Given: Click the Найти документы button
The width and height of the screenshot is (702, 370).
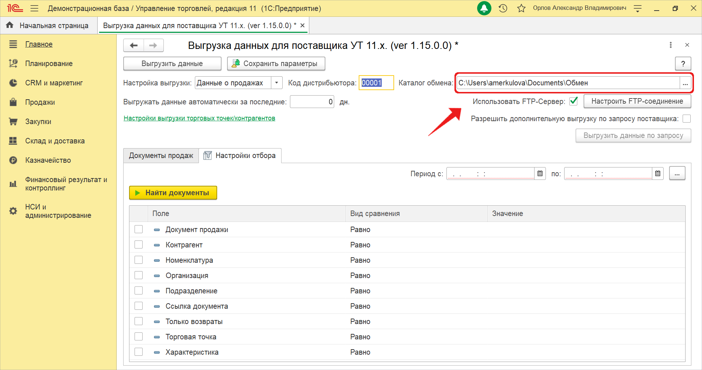Looking at the screenshot, I should click(x=173, y=193).
